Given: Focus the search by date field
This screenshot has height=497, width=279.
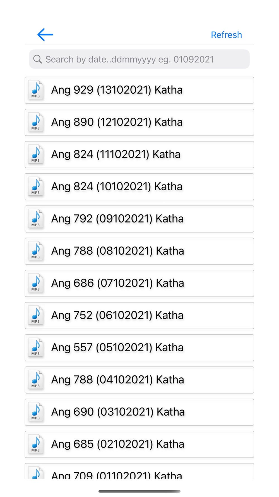Looking at the screenshot, I should coord(139,59).
